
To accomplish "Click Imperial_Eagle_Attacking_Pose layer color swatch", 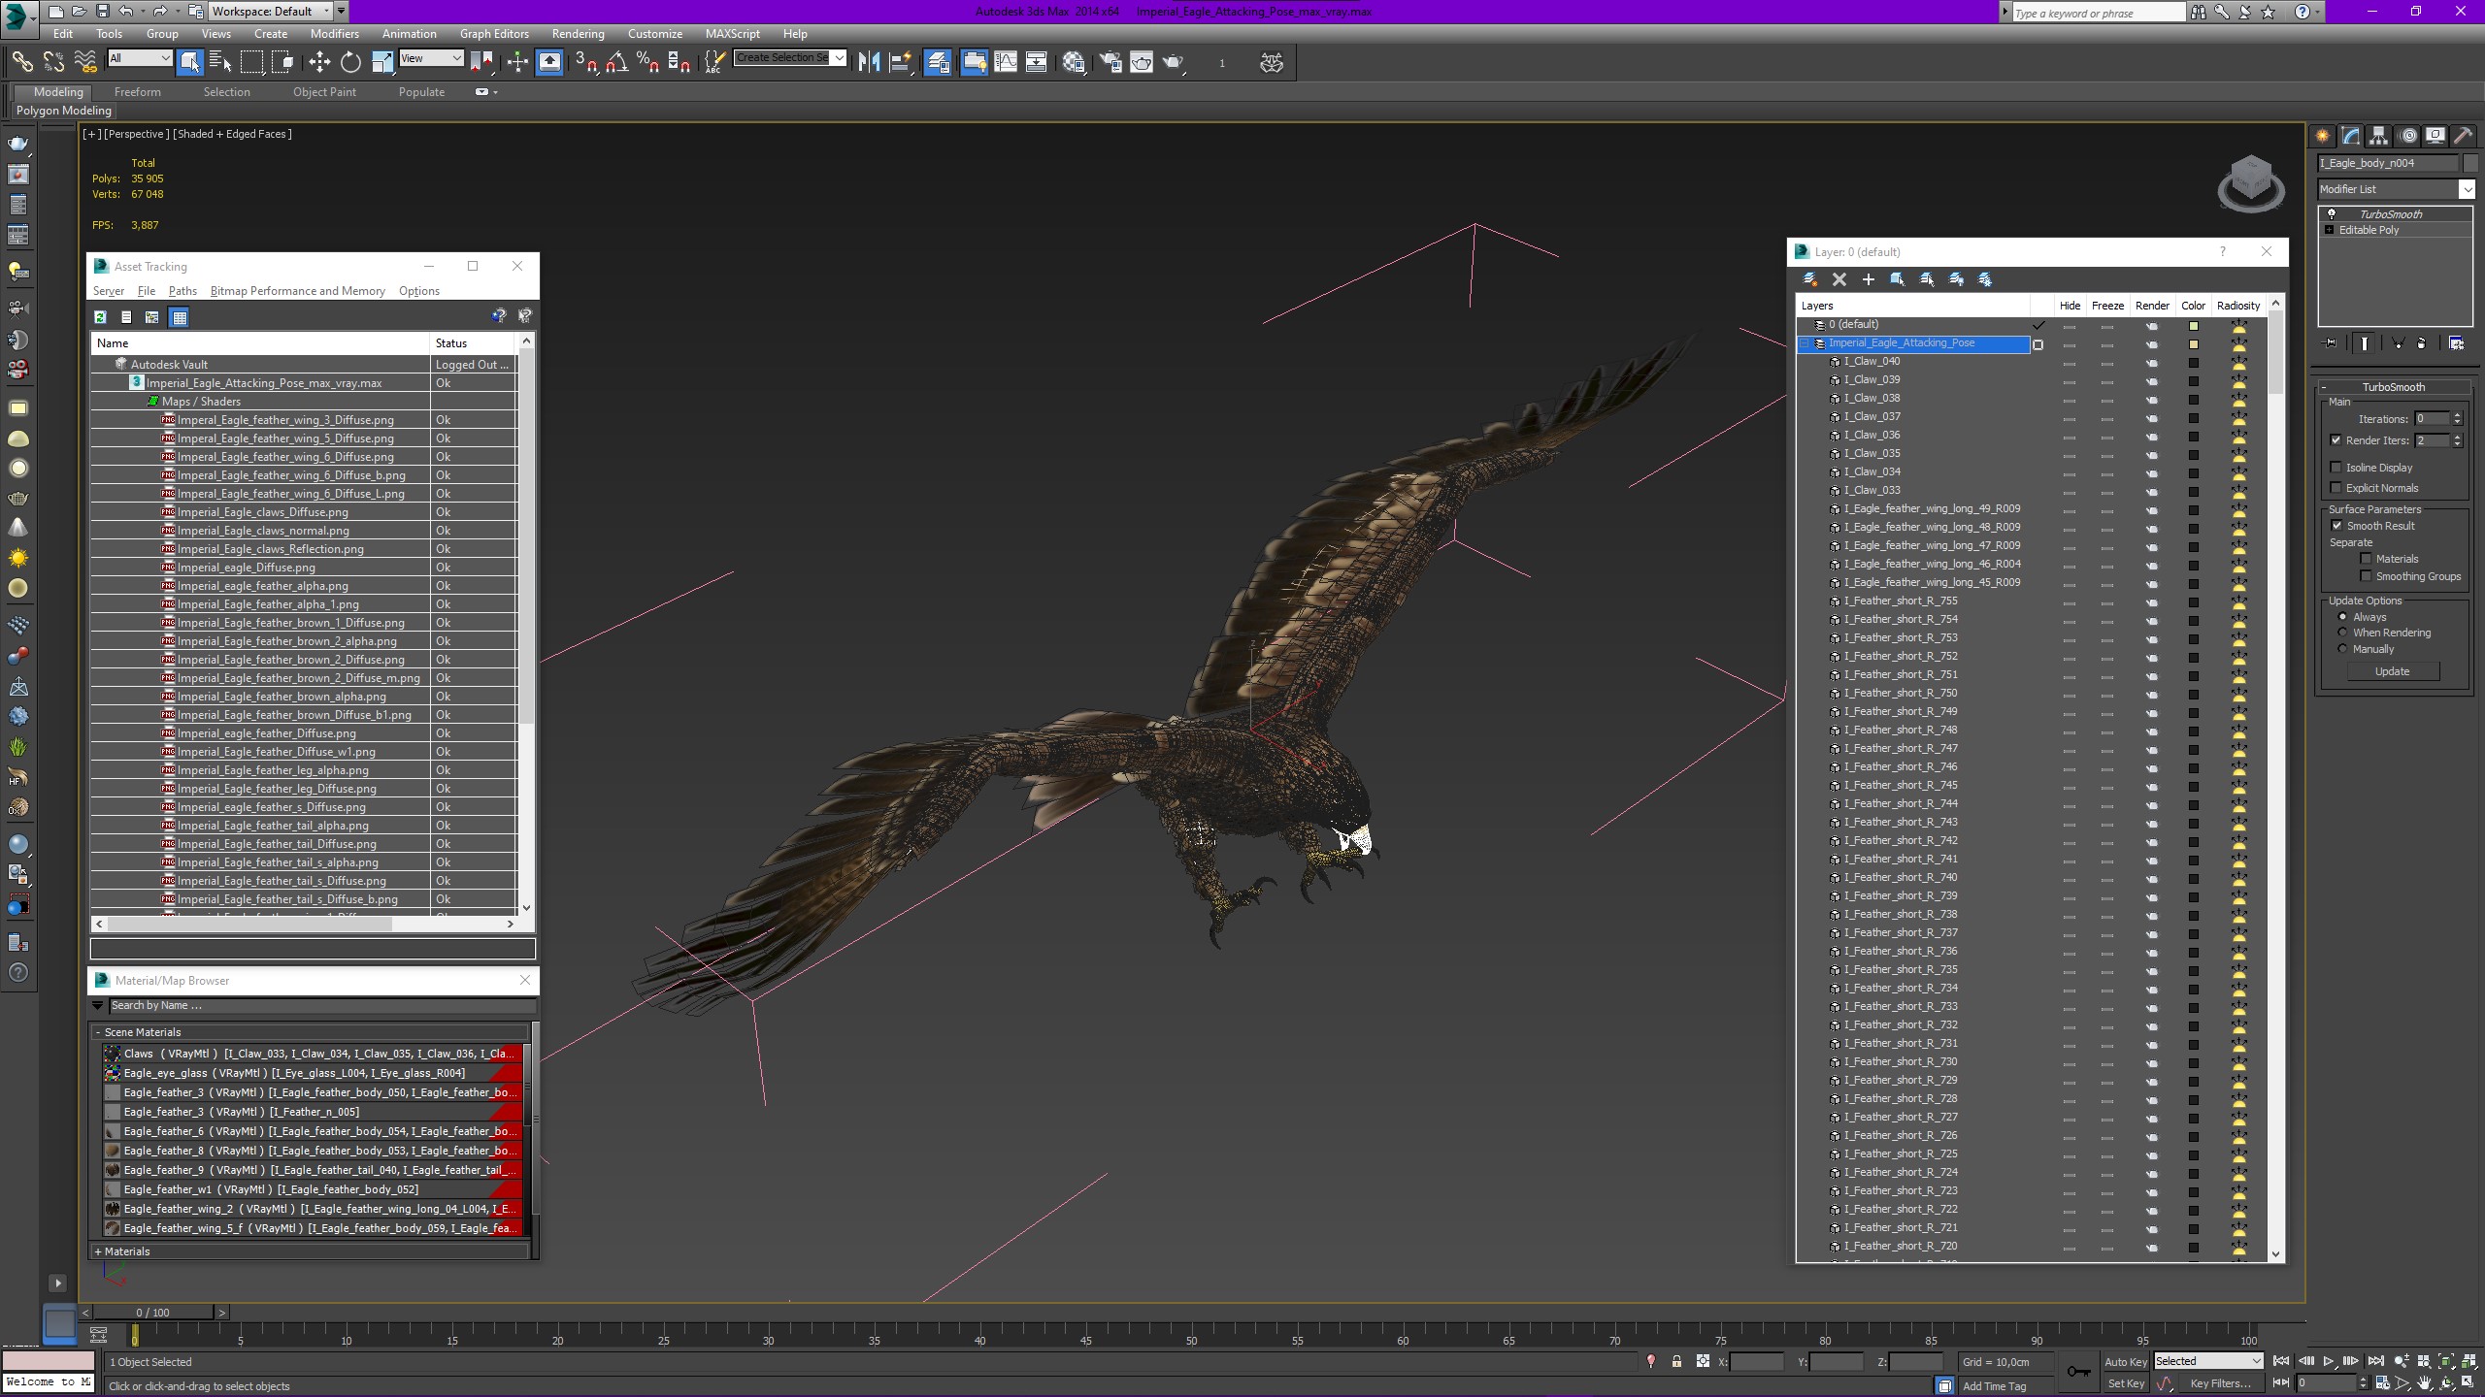I will click(2193, 344).
